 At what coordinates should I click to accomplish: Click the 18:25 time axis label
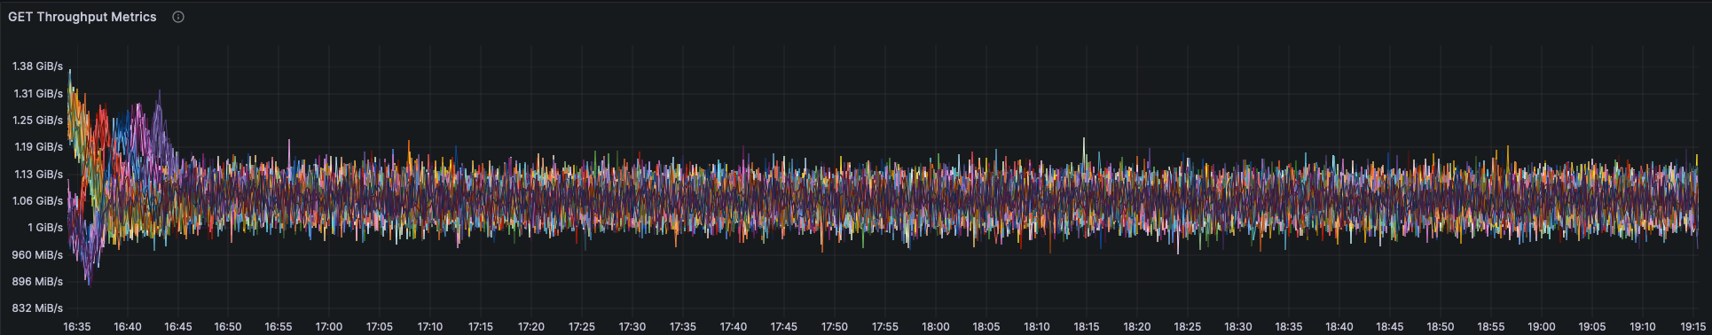pyautogui.click(x=1188, y=327)
